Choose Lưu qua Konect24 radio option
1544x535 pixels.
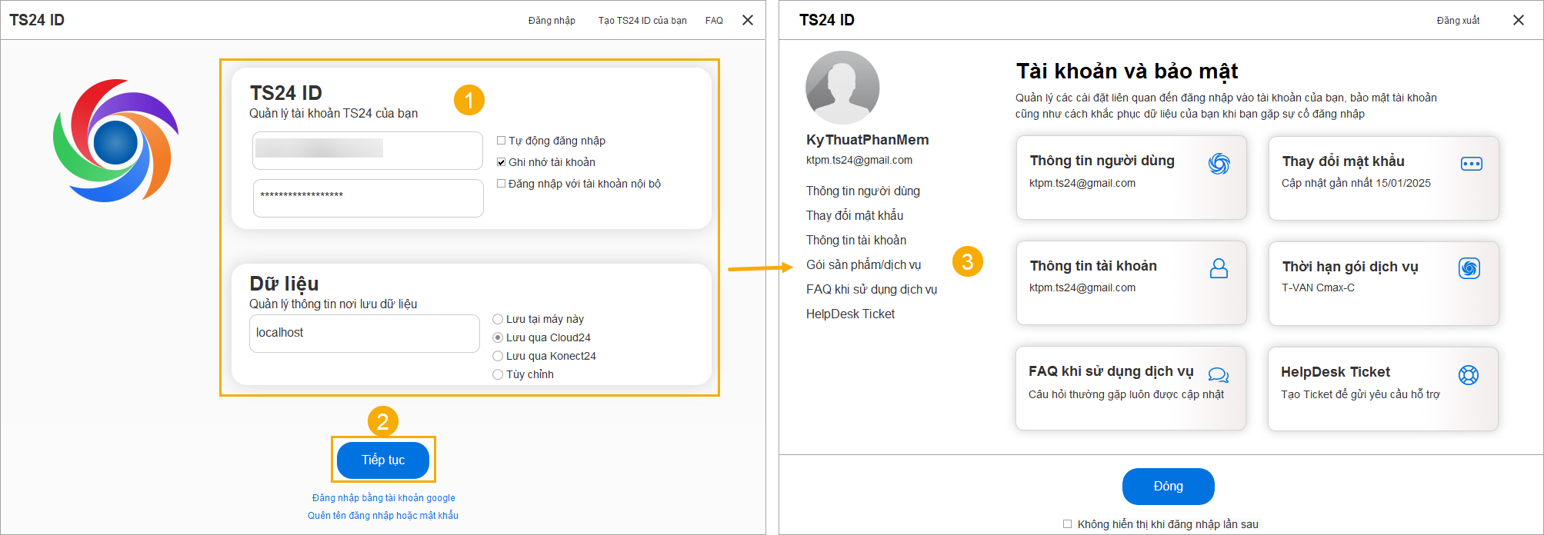pyautogui.click(x=498, y=356)
